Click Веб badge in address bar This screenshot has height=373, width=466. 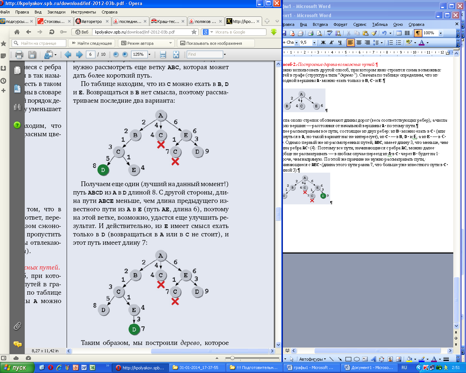pos(82,32)
